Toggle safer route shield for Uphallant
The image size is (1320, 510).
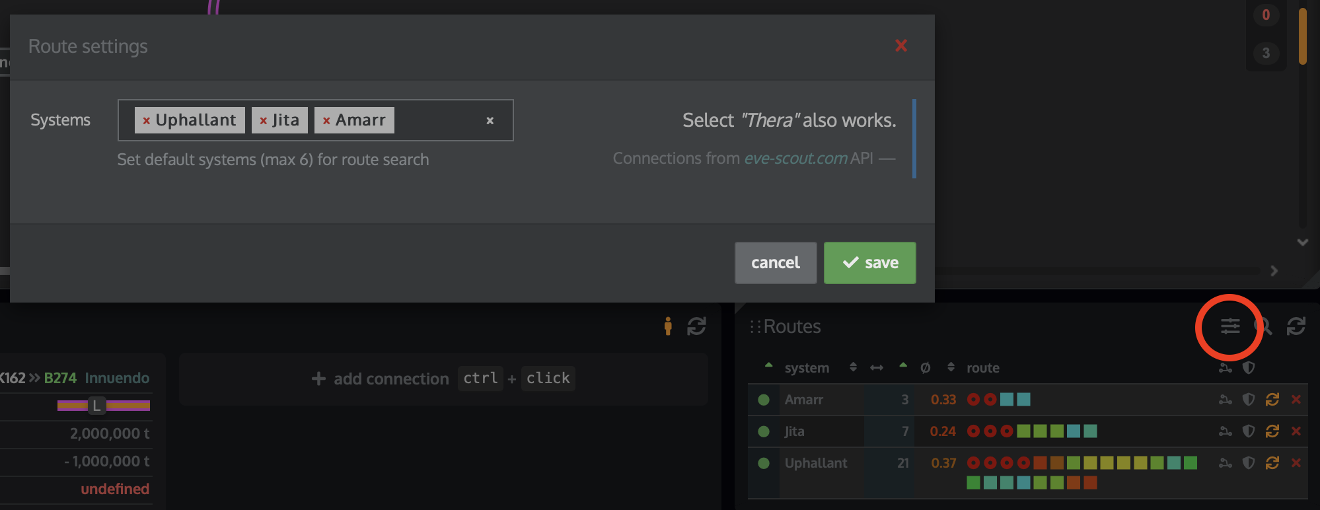[1248, 463]
